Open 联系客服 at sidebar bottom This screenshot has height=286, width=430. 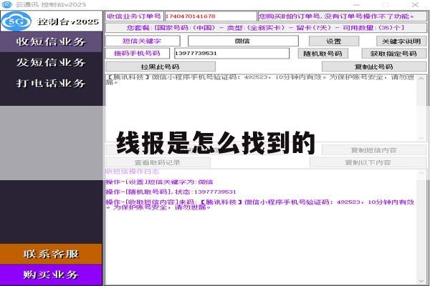[51, 254]
